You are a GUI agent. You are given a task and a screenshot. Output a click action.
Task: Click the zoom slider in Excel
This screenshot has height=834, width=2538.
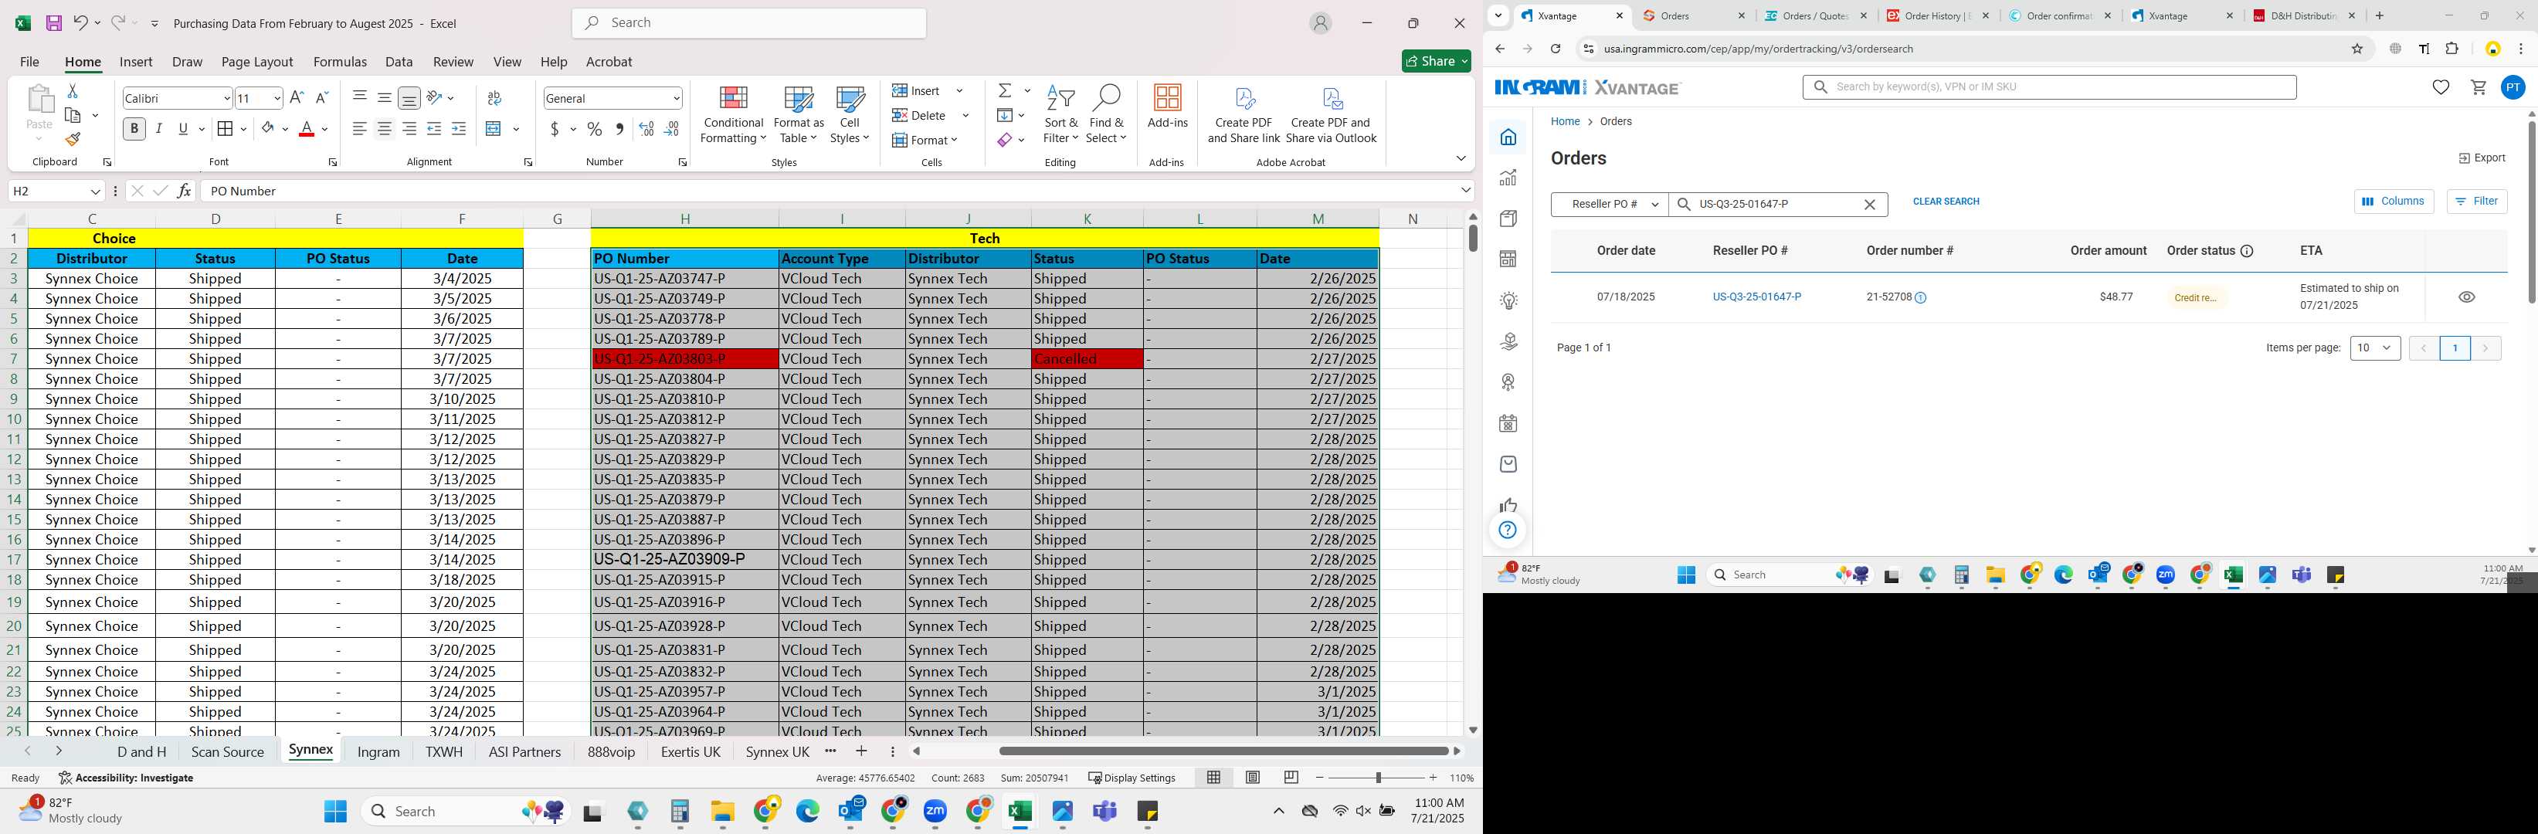(x=1377, y=777)
